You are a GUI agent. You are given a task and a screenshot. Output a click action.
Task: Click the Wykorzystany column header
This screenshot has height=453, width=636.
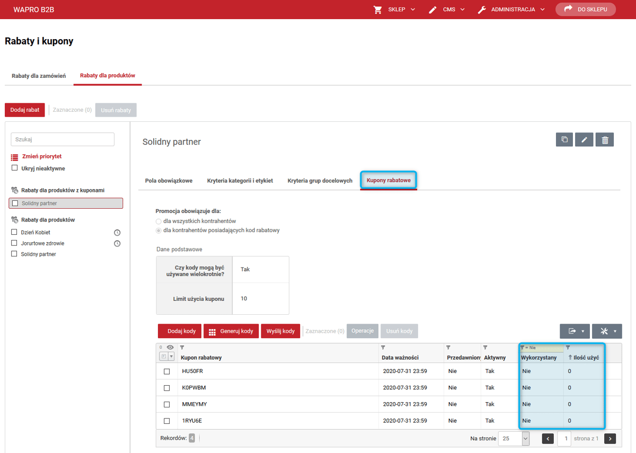[539, 358]
